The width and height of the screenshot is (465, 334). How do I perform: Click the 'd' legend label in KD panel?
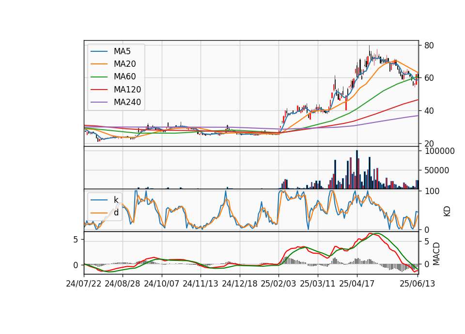pos(116,213)
